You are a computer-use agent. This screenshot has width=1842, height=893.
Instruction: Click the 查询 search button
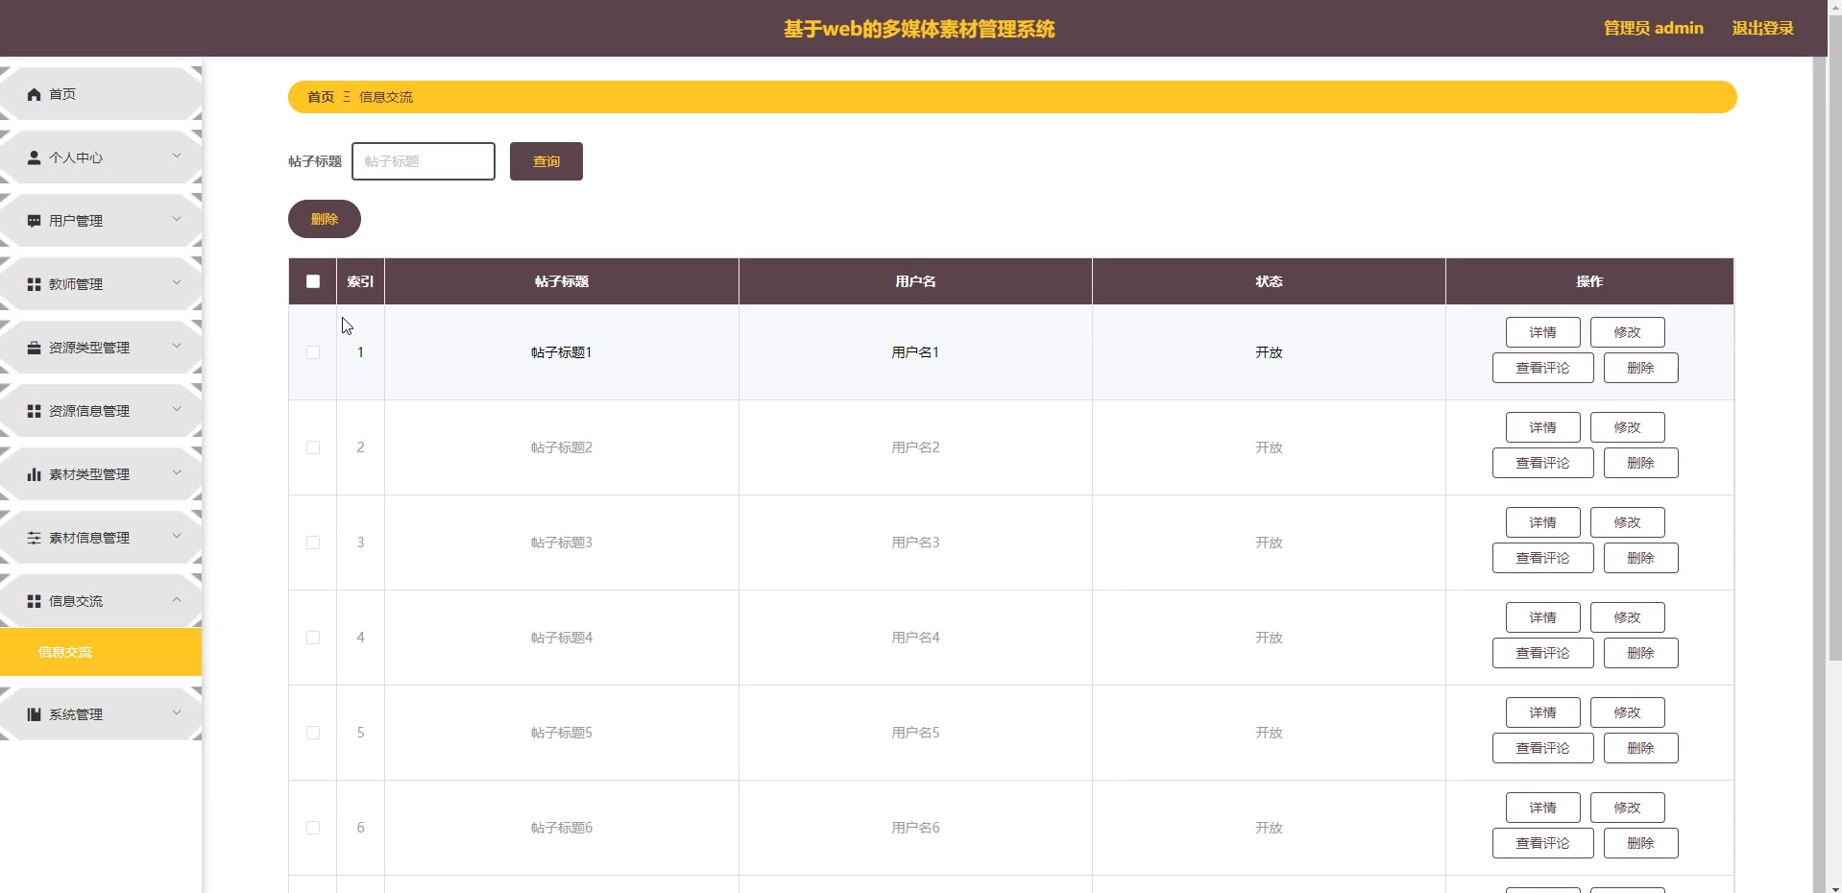tap(546, 161)
